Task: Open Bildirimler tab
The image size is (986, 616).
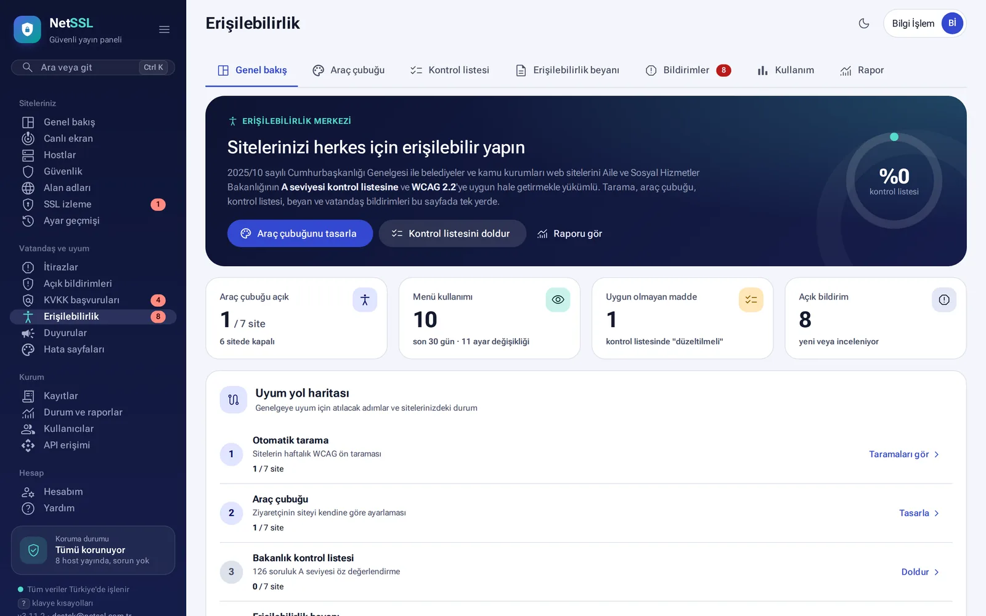Action: (688, 70)
